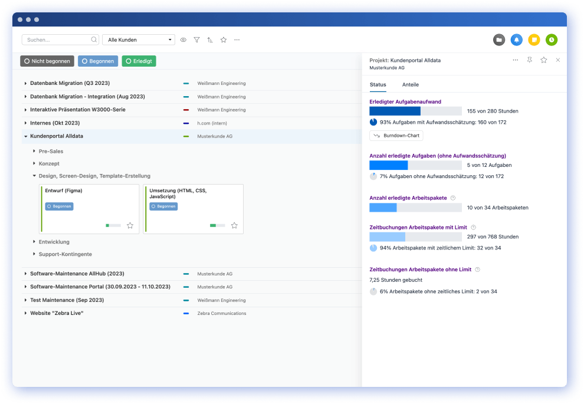Click red color marker for Interaktive Präsentation W3000-Serie

186,110
